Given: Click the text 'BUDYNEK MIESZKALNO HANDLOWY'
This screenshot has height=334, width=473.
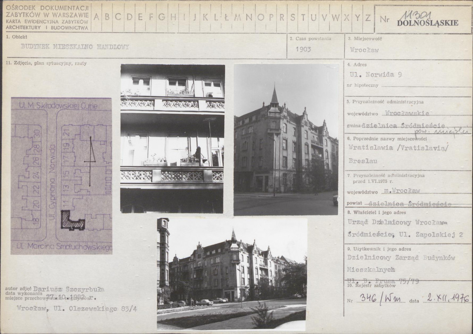Looking at the screenshot, I should (75, 47).
